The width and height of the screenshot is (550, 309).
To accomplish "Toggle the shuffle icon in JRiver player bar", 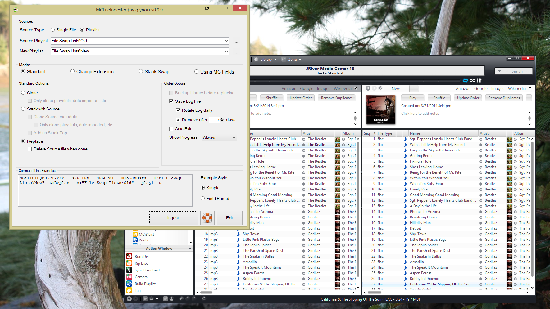I will [472, 80].
